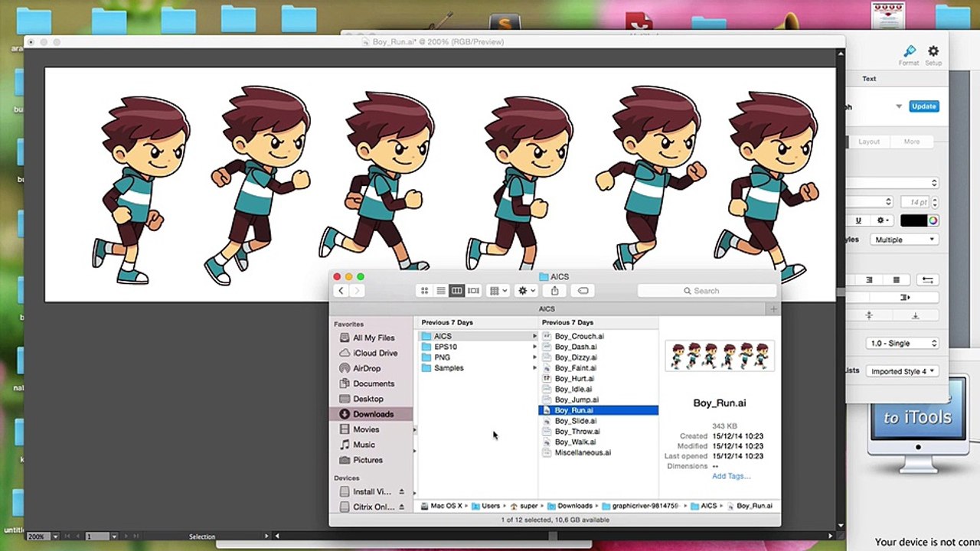Image resolution: width=980 pixels, height=551 pixels.
Task: Toggle underline text formatting
Action: click(x=858, y=220)
